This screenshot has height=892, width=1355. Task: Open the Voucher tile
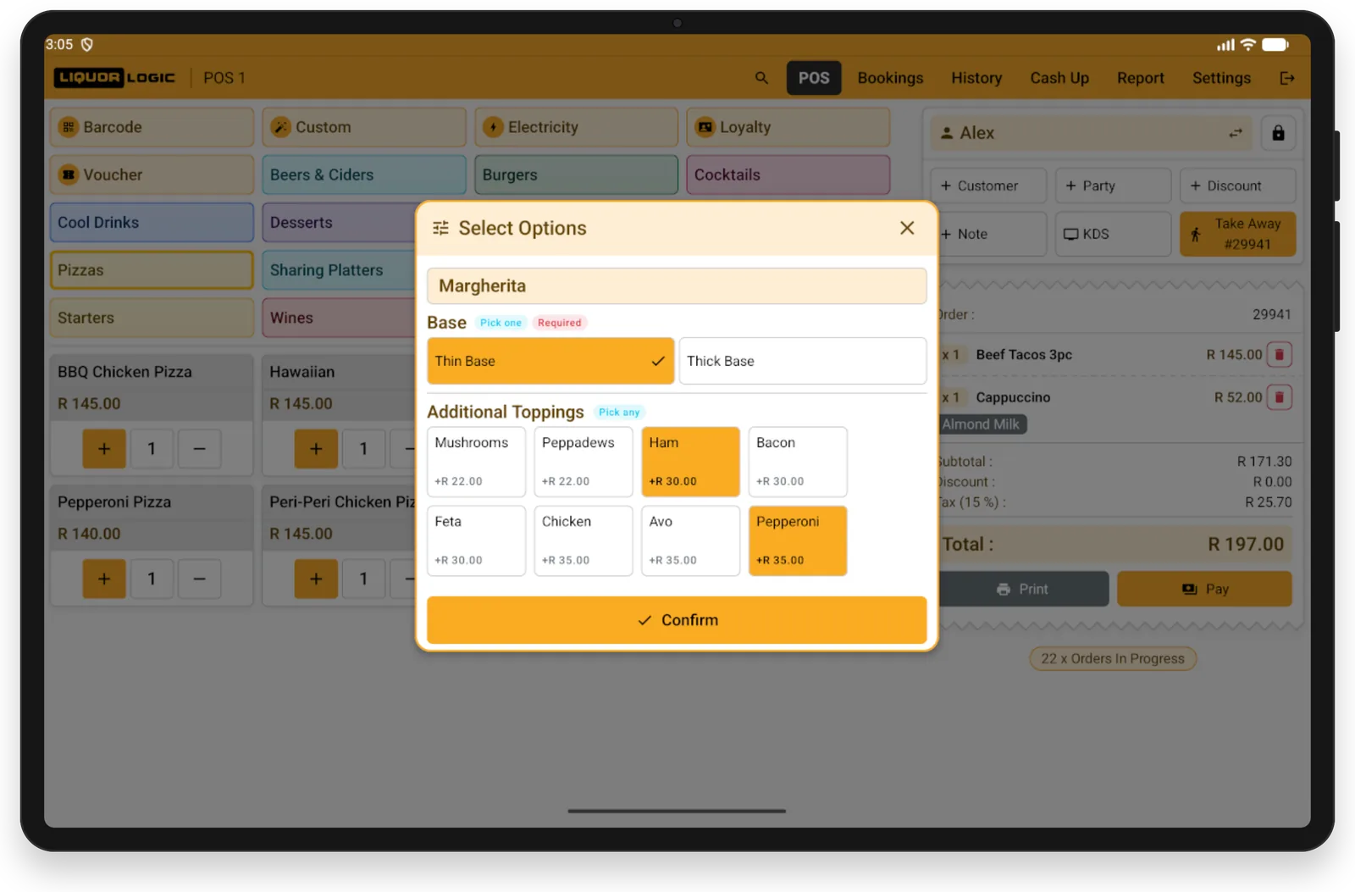point(152,175)
